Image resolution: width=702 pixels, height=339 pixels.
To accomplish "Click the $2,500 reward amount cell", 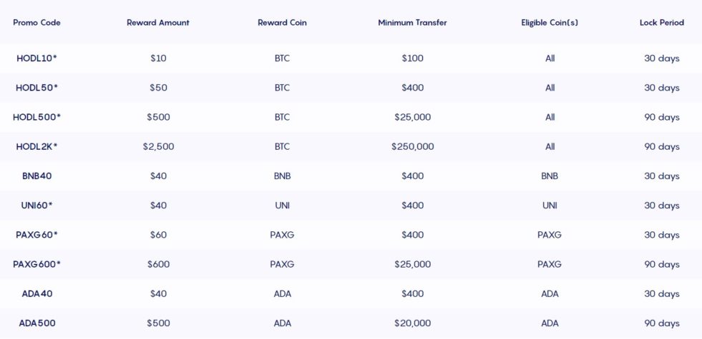I will coord(158,147).
